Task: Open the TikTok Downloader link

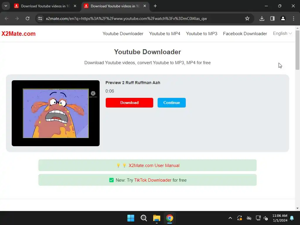Action: [153, 180]
